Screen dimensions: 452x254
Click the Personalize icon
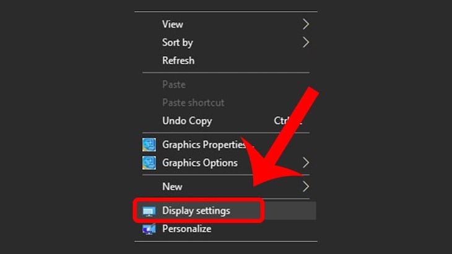coord(149,229)
